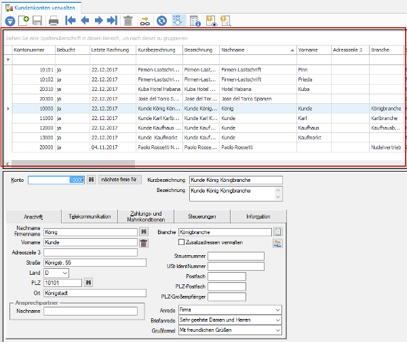Click the blue refresh toolbar icon
This screenshot has width=407, height=342.
pos(161,21)
